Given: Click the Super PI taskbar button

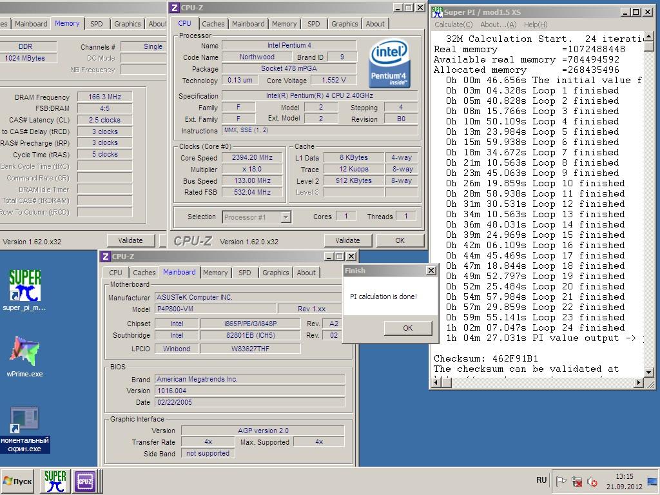Looking at the screenshot, I should [x=55, y=481].
